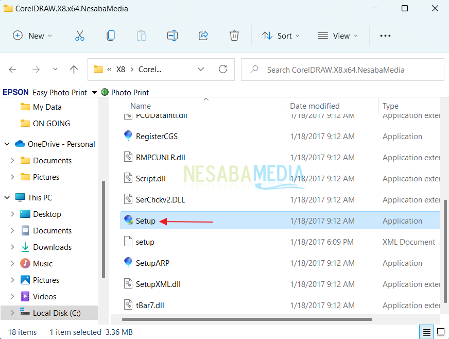
Task: Click the Copy icon in toolbar
Action: click(x=111, y=36)
